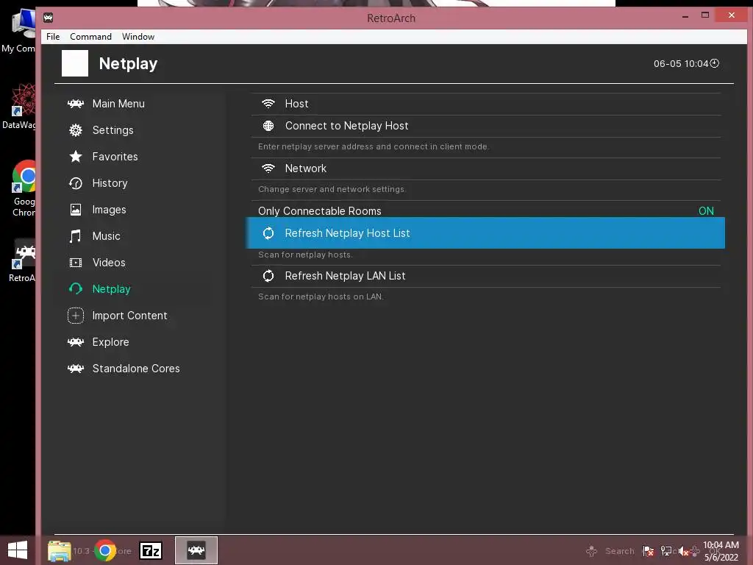
Task: Click the Favorites star icon
Action: click(x=76, y=157)
